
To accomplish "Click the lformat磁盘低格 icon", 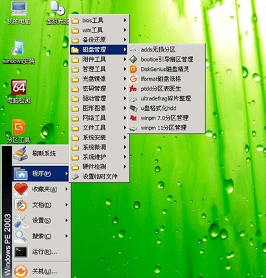I will pyautogui.click(x=133, y=79).
